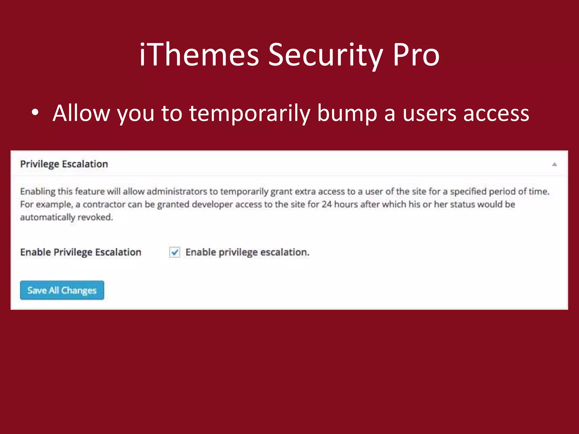Image resolution: width=579 pixels, height=434 pixels.
Task: Click 'developer access' in the description
Action: [227, 204]
